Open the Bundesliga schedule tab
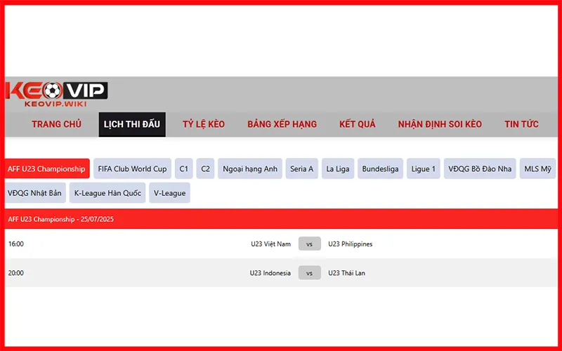This screenshot has height=351, width=562. [380, 168]
